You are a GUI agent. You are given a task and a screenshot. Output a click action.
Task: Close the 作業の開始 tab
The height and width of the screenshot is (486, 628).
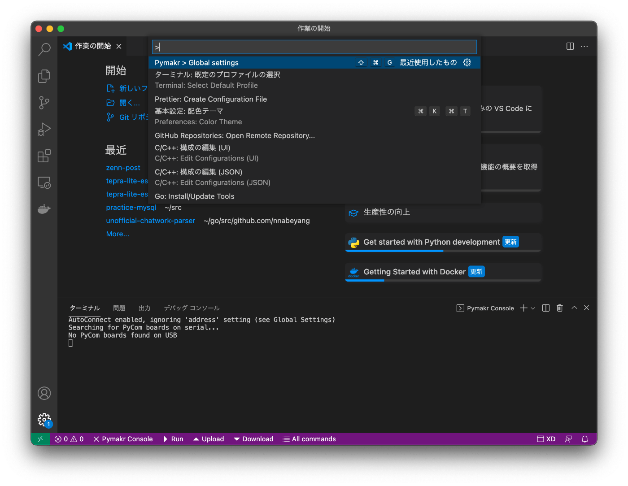tap(119, 46)
